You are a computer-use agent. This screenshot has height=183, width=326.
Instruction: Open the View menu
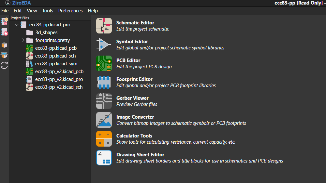click(x=32, y=11)
